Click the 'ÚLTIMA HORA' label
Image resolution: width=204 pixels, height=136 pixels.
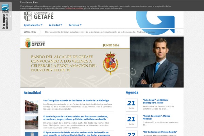[x=30, y=32]
